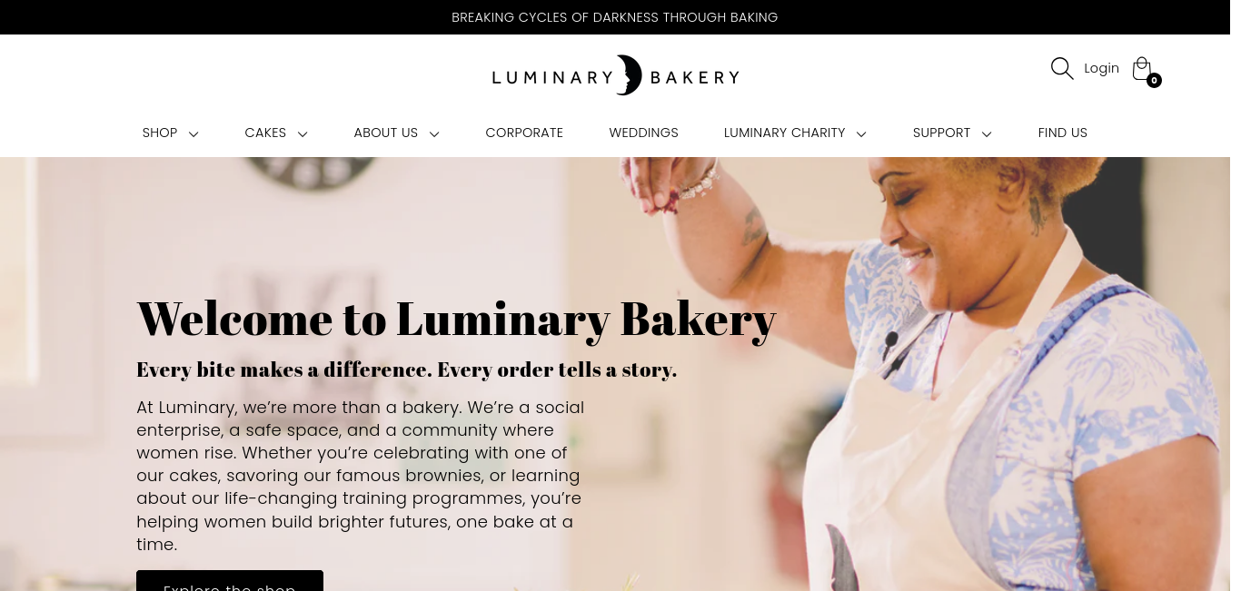Open the Corporate menu item

tap(524, 133)
